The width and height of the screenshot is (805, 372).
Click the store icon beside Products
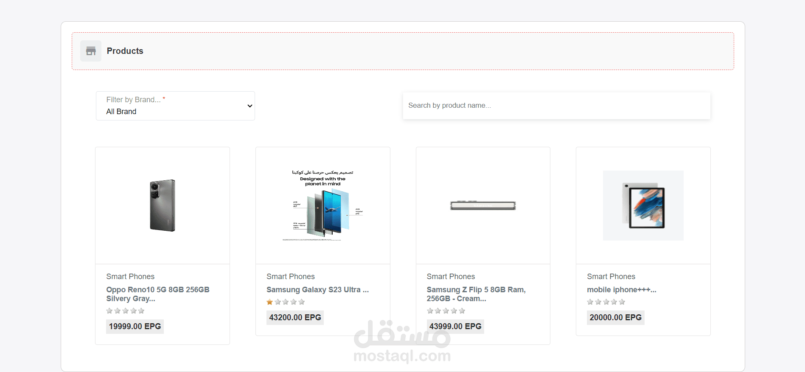[91, 51]
